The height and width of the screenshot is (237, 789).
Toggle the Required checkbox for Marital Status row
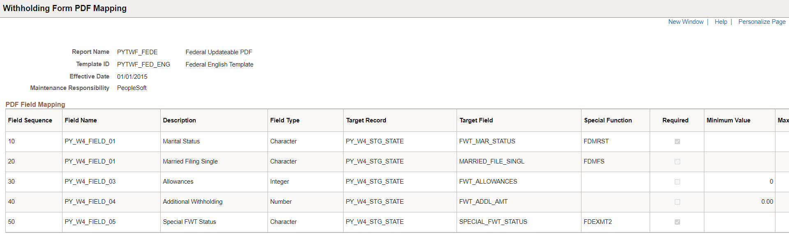pos(677,141)
